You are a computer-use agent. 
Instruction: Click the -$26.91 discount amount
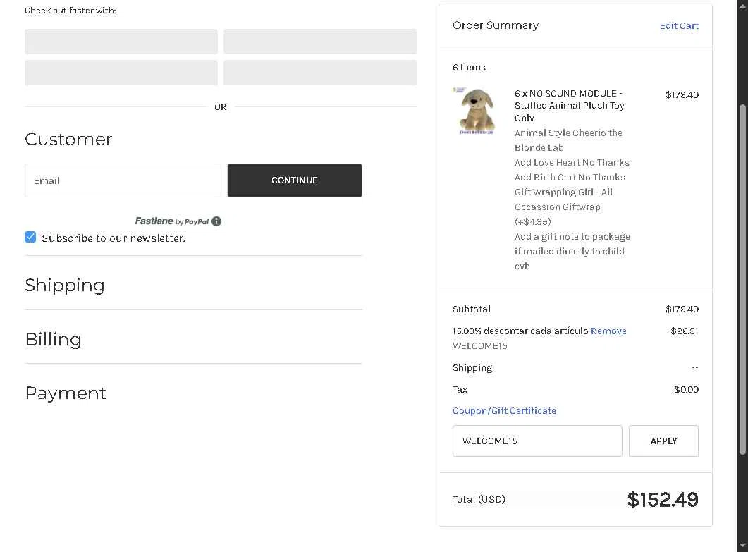682,331
